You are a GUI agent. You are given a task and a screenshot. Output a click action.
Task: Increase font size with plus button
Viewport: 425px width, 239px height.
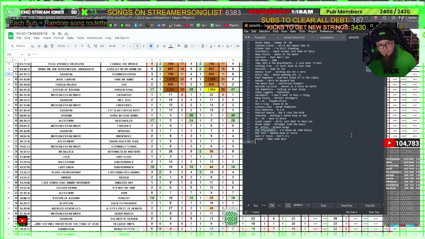coord(143,46)
